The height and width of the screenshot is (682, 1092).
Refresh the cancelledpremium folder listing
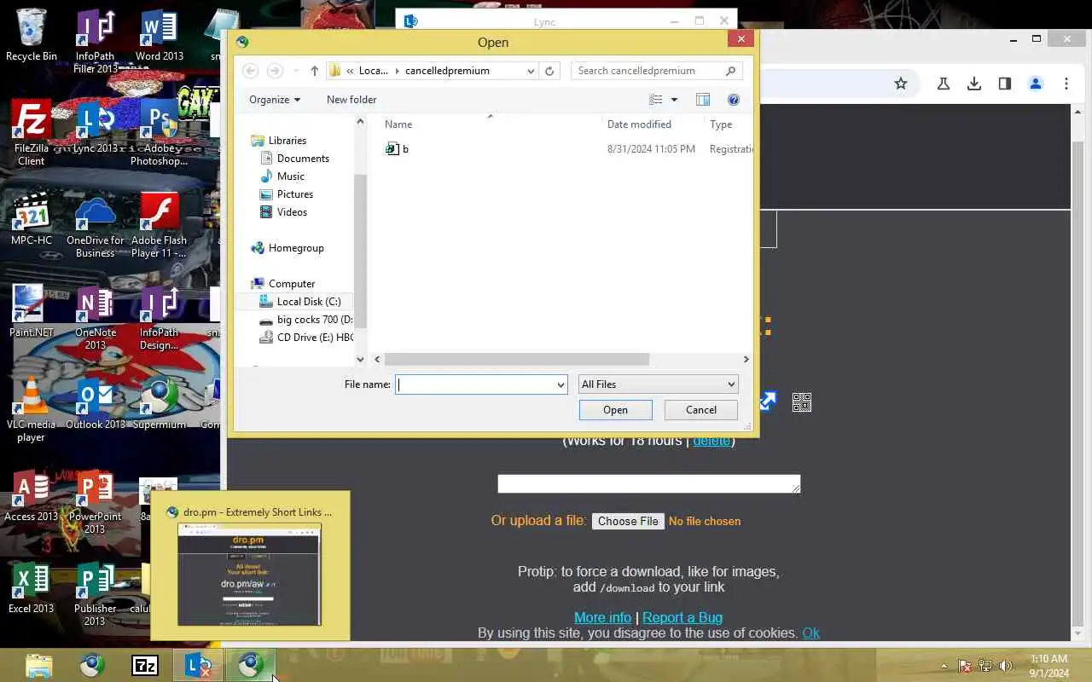coord(549,71)
